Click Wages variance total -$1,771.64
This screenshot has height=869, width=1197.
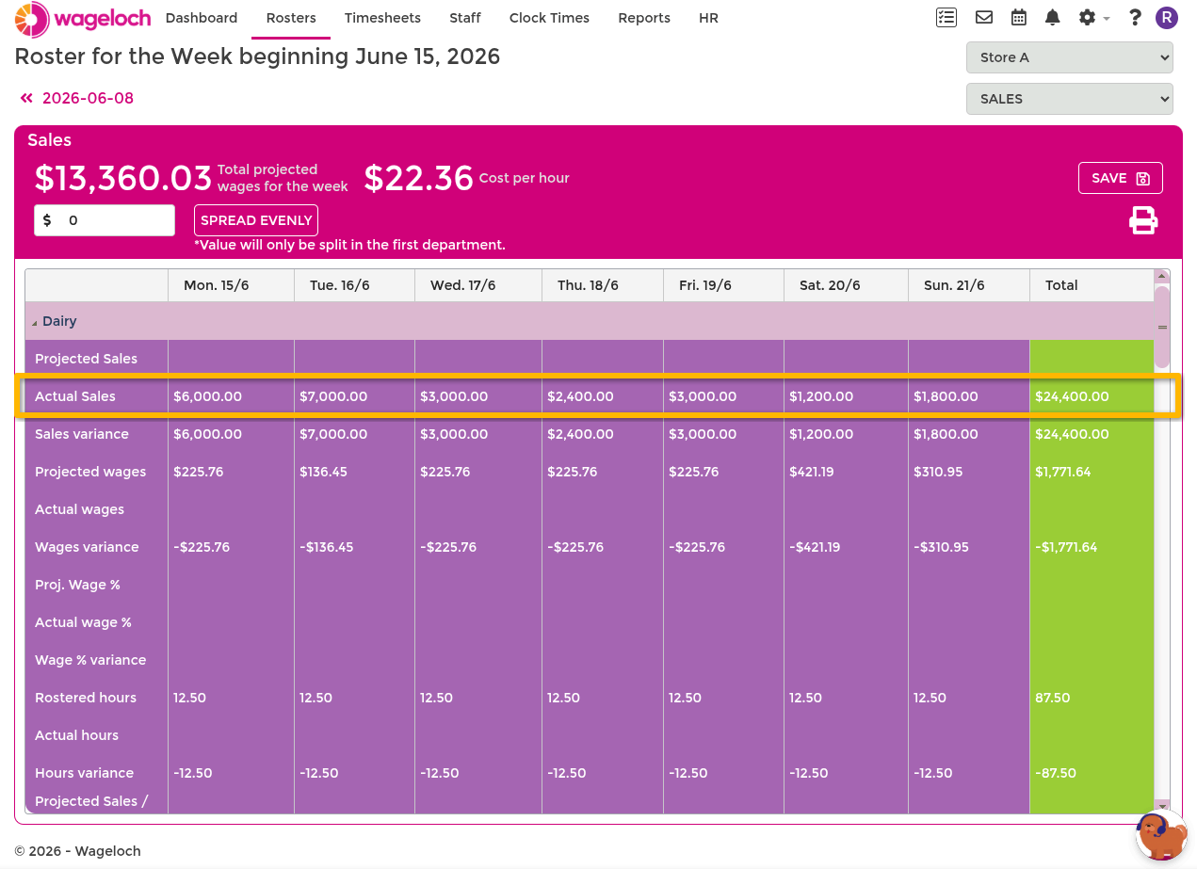tap(1092, 547)
